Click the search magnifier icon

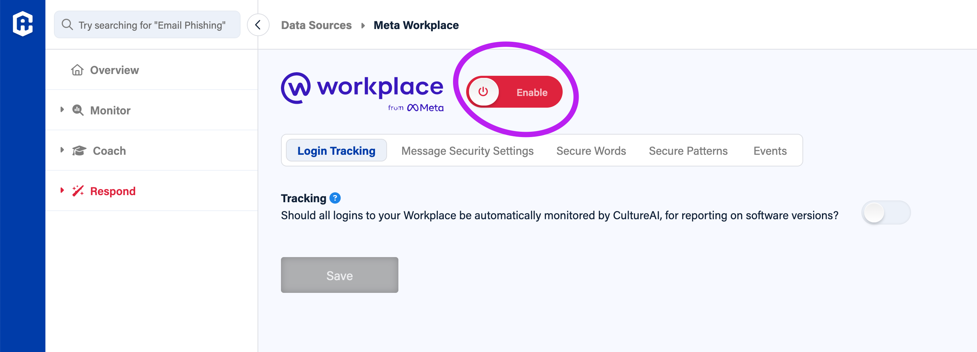67,24
